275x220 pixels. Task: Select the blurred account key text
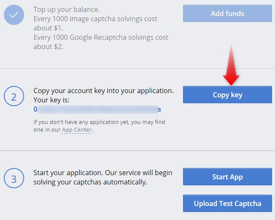[x=97, y=109]
